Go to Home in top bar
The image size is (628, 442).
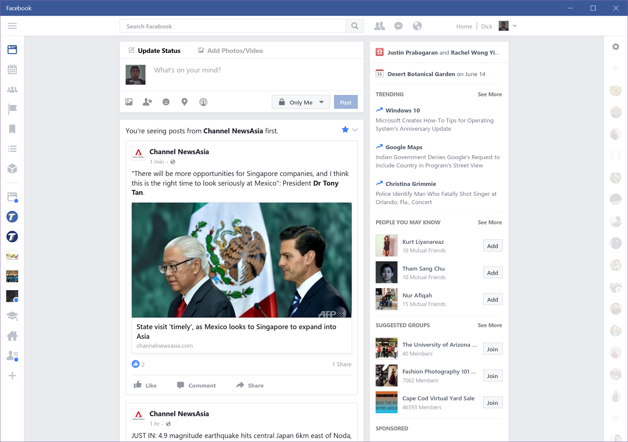tap(464, 26)
